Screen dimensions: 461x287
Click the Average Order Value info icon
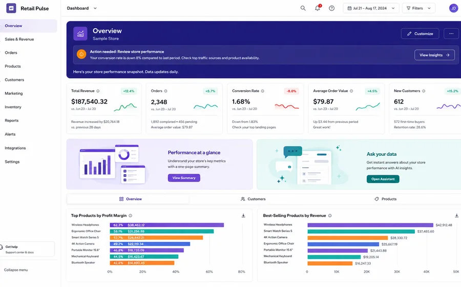(351, 91)
